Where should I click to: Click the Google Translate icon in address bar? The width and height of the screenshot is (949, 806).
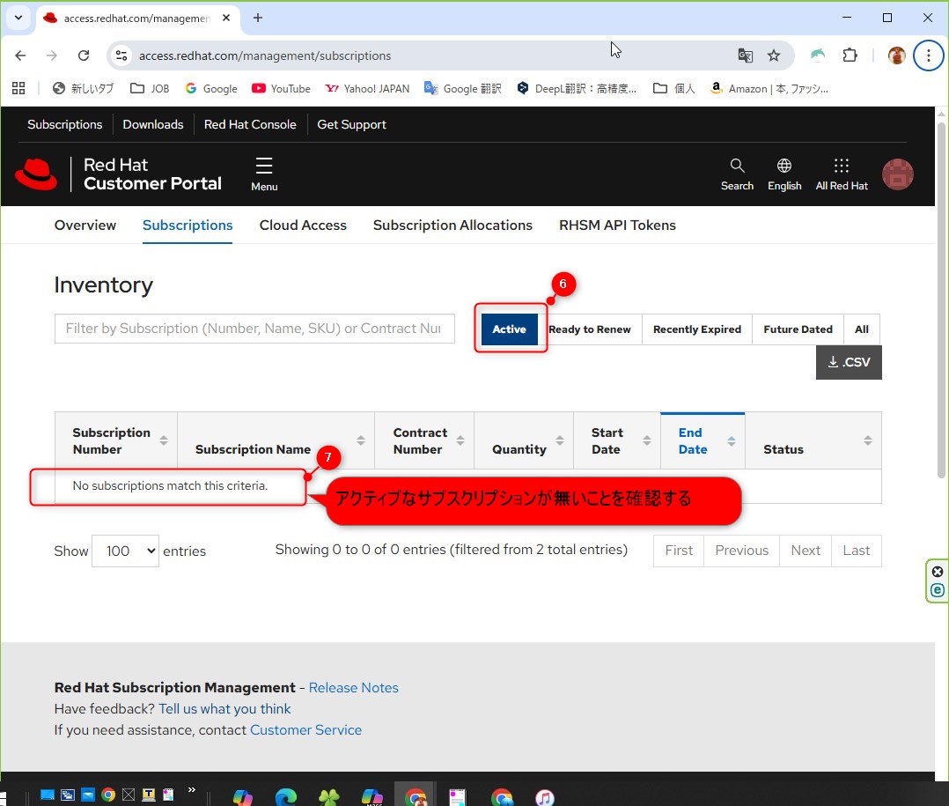745,55
